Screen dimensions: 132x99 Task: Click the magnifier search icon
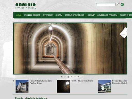coord(118,4)
